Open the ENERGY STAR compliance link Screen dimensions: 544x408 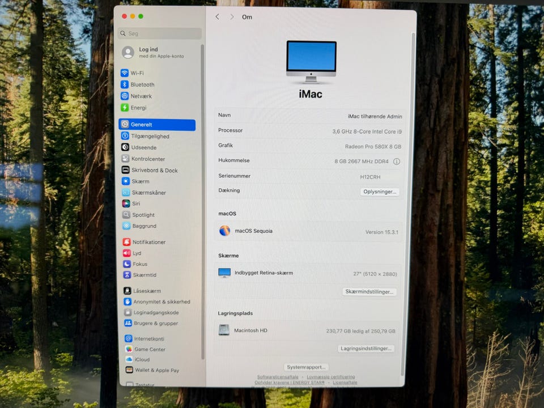coord(290,382)
